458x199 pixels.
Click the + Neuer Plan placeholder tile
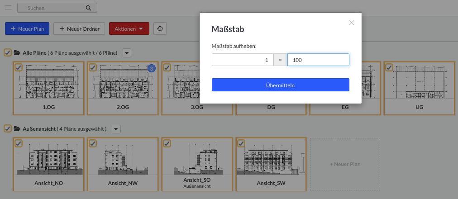click(x=345, y=164)
